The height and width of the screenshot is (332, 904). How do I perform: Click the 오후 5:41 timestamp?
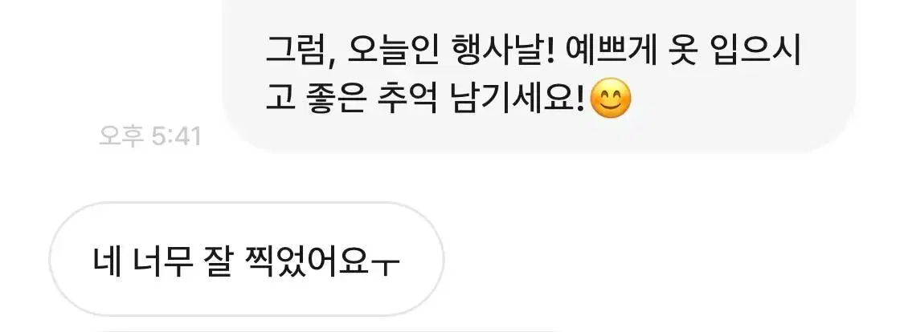150,136
